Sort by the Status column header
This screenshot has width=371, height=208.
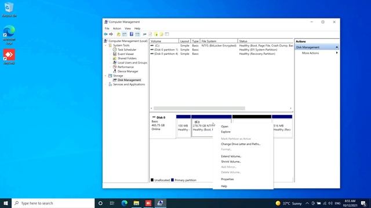[265, 41]
